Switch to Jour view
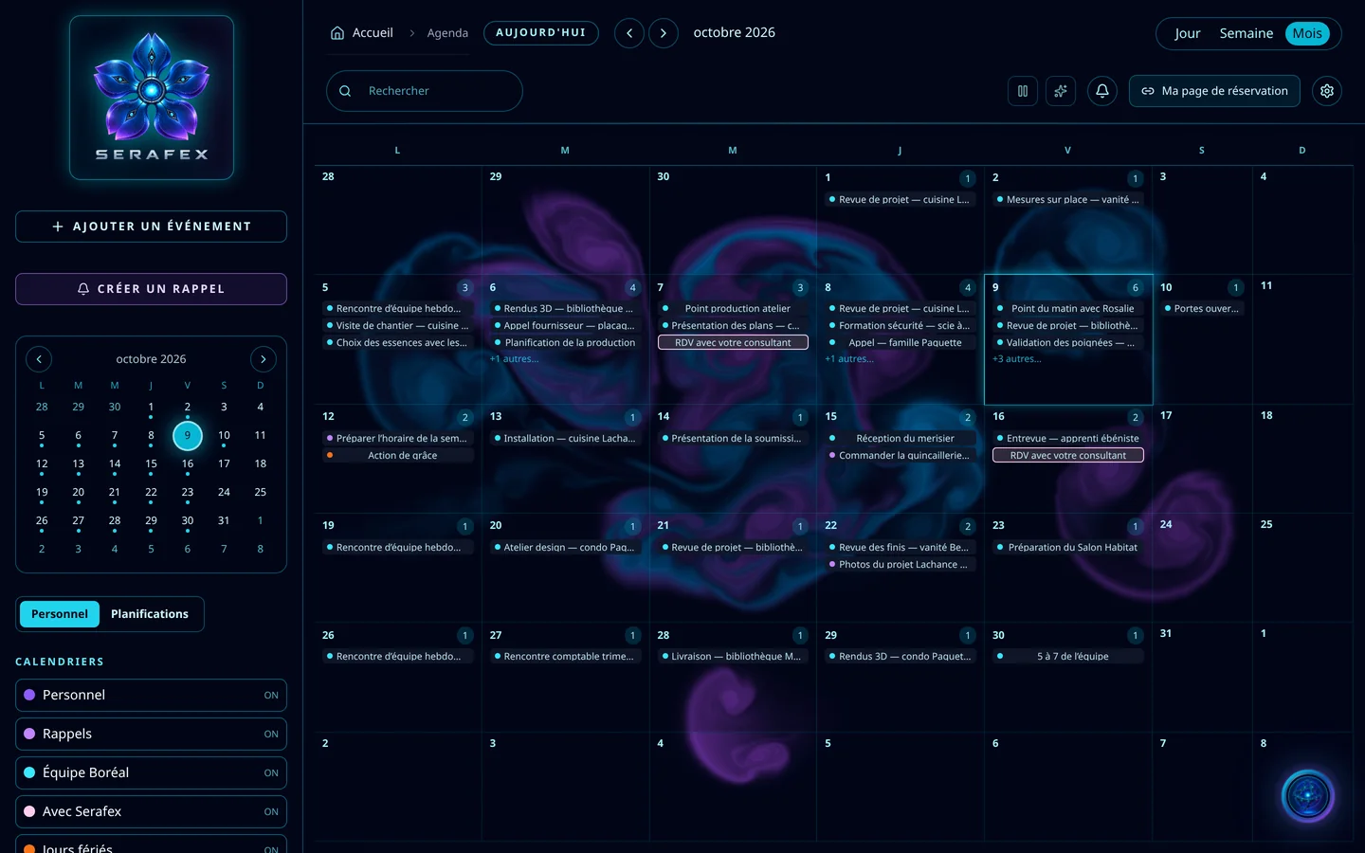 coord(1188,33)
